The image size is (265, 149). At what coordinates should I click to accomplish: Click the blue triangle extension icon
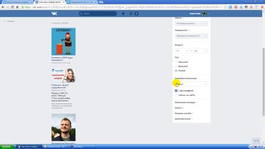pyautogui.click(x=241, y=7)
